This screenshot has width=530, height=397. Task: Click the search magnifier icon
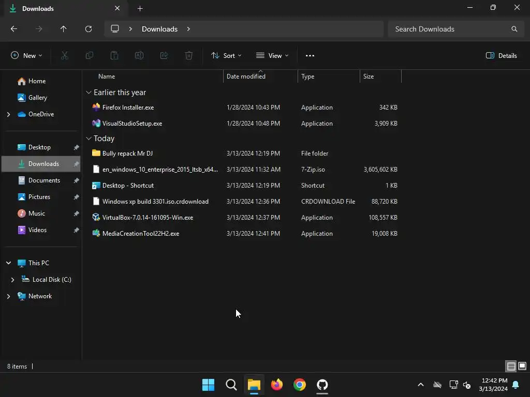click(514, 29)
